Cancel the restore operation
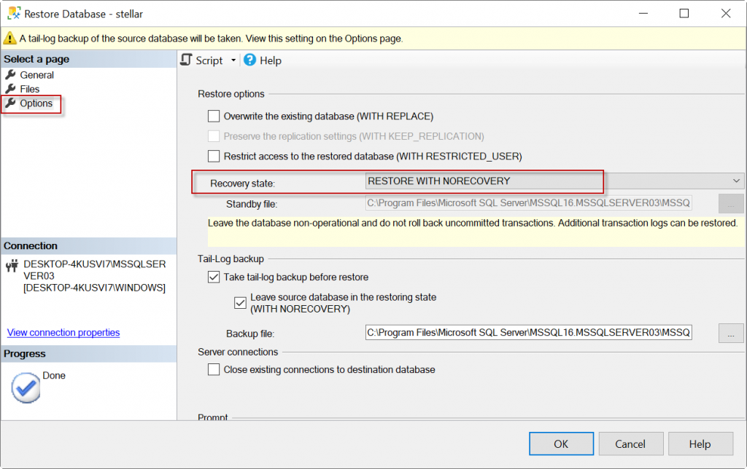Viewport: 747px width, 469px height. 630,443
